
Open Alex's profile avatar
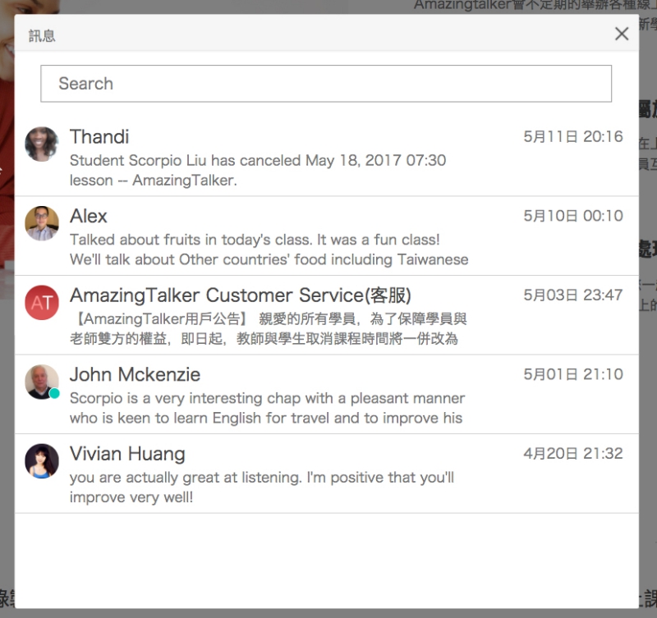point(42,223)
